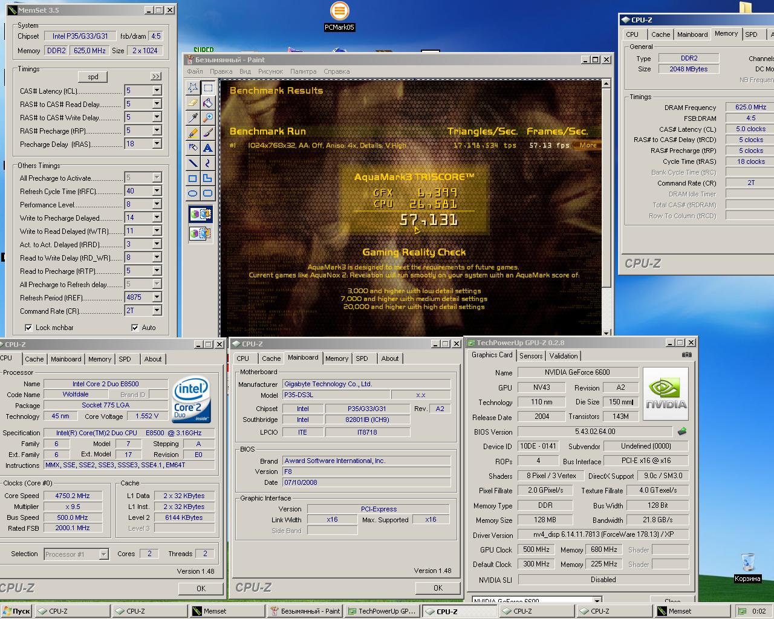Open the Рисунок menu in Paint
The width and height of the screenshot is (774, 619).
[270, 71]
